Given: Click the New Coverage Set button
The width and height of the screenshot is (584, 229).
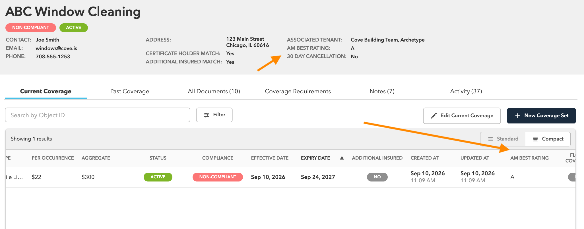Looking at the screenshot, I should click(541, 115).
